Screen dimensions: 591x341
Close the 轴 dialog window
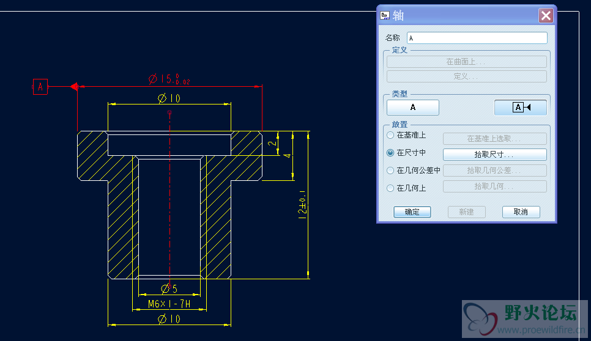tap(546, 15)
